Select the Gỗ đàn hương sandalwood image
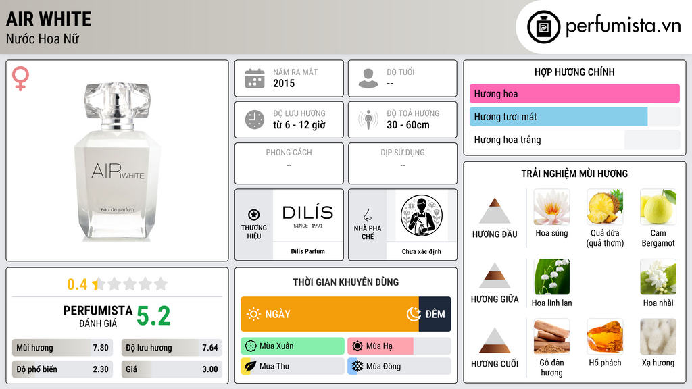This screenshot has height=389, width=692. (551, 337)
